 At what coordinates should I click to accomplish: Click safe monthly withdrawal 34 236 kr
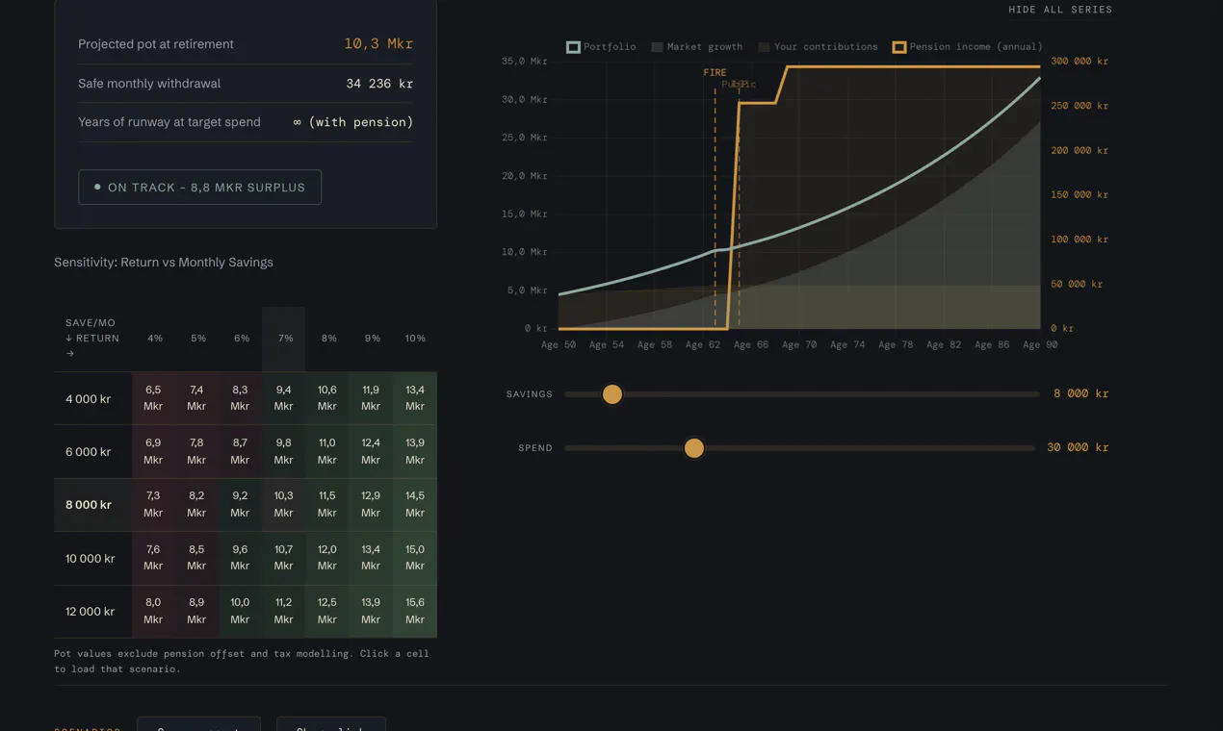(x=379, y=84)
